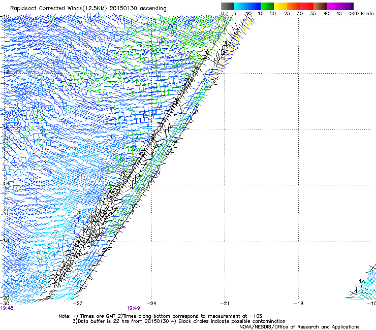Viewport: 376px width, 330px height.
Task: Click the '20150130 ascending' date text in title
Action: click(138, 9)
